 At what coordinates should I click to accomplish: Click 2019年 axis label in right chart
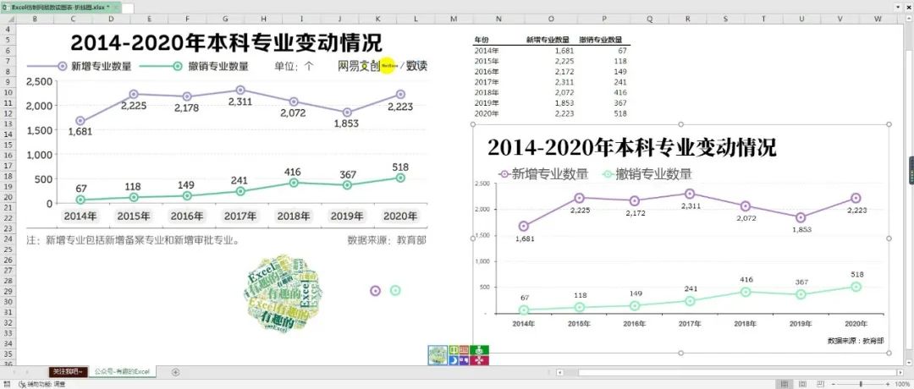tap(799, 323)
